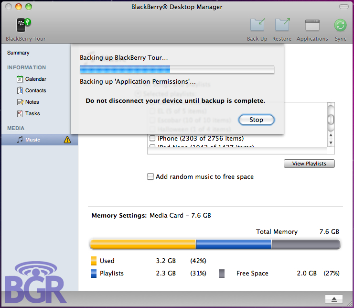Click the green zoom window button
This screenshot has width=354, height=308.
coord(29,7)
